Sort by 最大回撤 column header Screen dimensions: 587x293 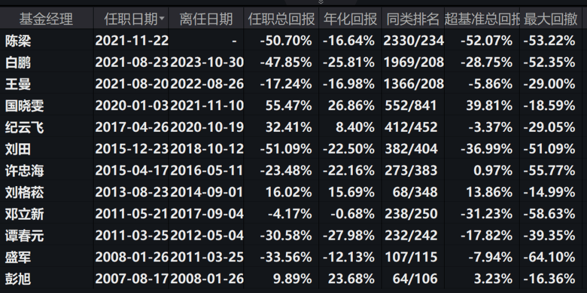tap(551, 20)
